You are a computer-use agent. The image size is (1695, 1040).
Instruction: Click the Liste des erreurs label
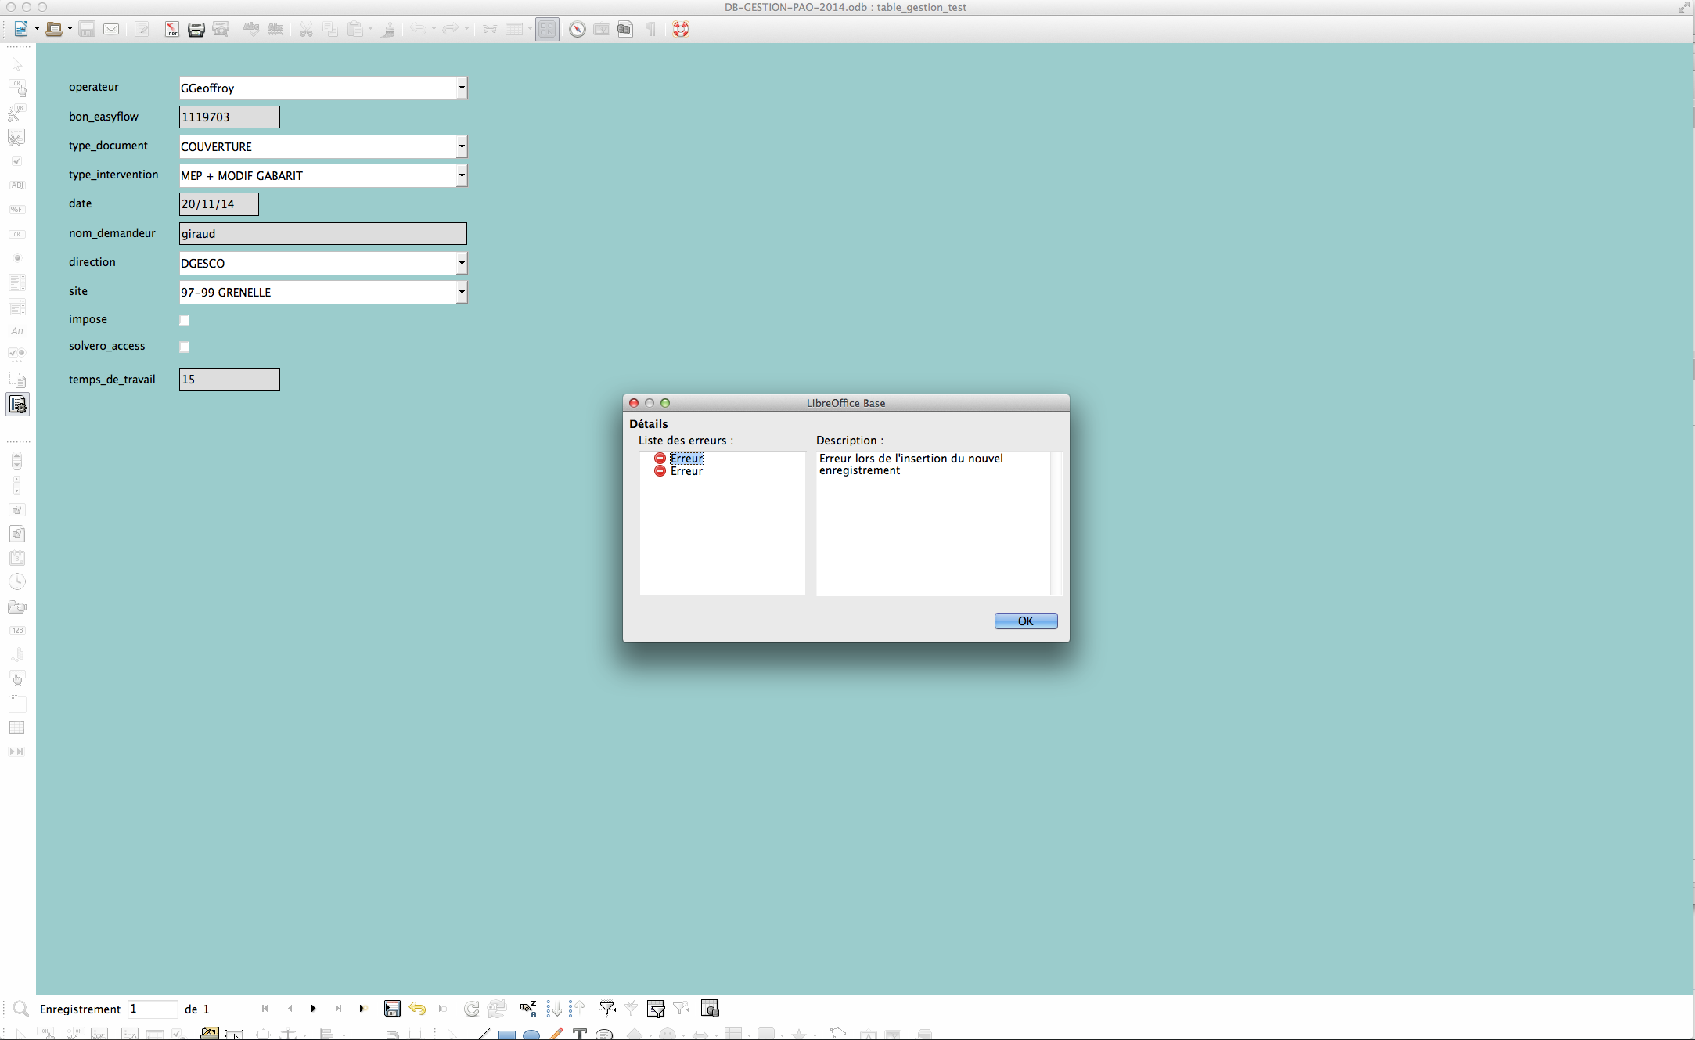pyautogui.click(x=686, y=441)
